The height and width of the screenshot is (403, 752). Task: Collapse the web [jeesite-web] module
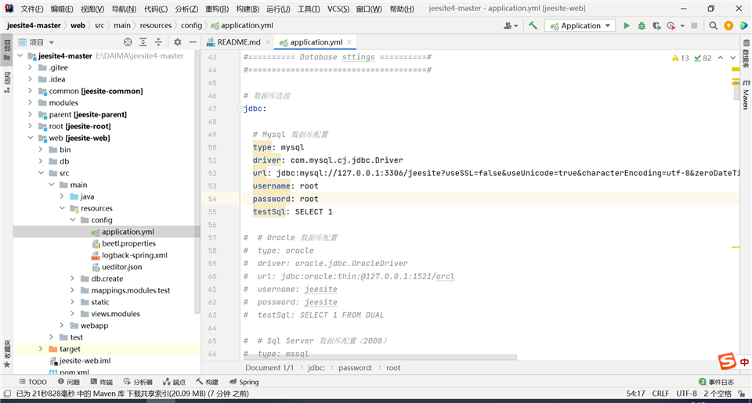point(31,138)
